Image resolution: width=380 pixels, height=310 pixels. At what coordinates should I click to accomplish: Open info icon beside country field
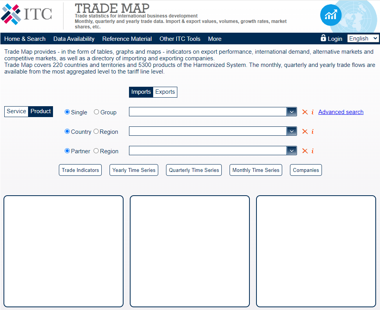coord(312,131)
